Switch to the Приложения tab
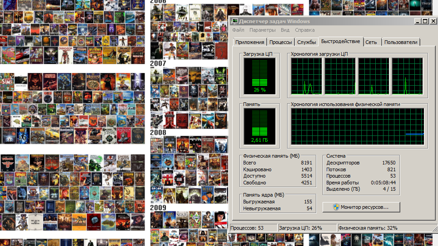This screenshot has width=438, height=246. pos(249,42)
